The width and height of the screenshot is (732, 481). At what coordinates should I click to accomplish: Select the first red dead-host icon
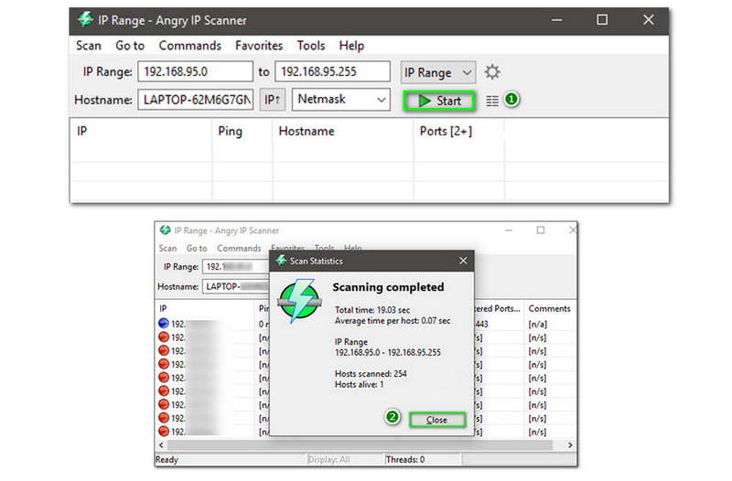tap(163, 337)
